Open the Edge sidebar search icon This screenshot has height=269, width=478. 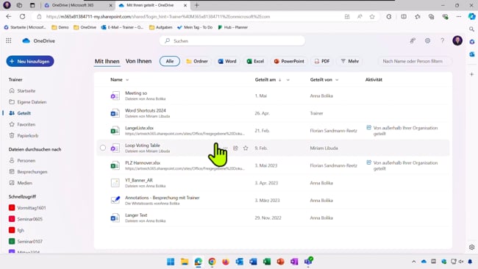(471, 29)
